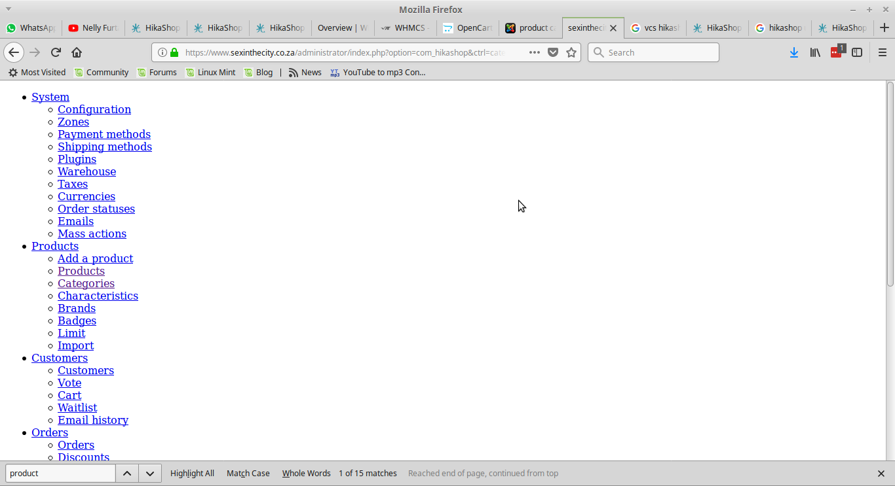Open the page actions three-dot menu
Viewport: 895px width, 486px height.
pyautogui.click(x=535, y=52)
